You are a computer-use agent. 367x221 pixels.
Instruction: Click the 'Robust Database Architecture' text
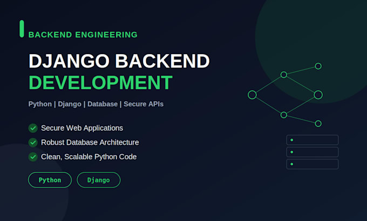(90, 142)
